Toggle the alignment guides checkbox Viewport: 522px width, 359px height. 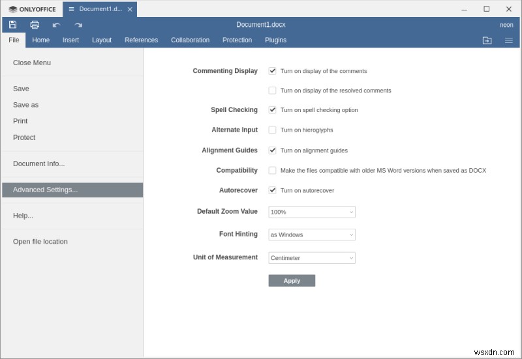tap(272, 151)
